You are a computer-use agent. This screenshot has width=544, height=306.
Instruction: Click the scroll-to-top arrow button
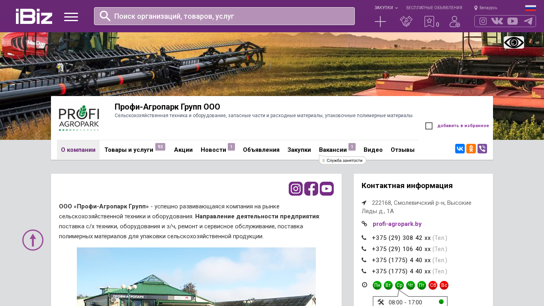pos(33,240)
